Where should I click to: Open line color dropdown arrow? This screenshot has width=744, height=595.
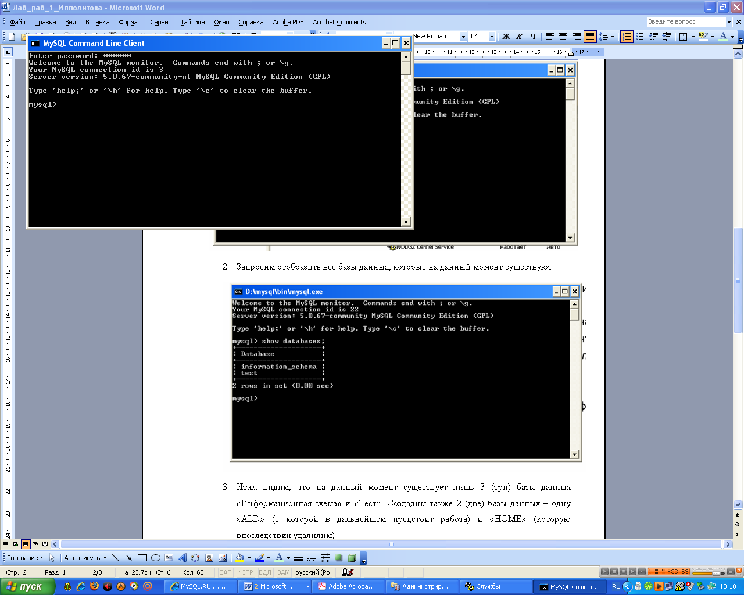tap(269, 558)
